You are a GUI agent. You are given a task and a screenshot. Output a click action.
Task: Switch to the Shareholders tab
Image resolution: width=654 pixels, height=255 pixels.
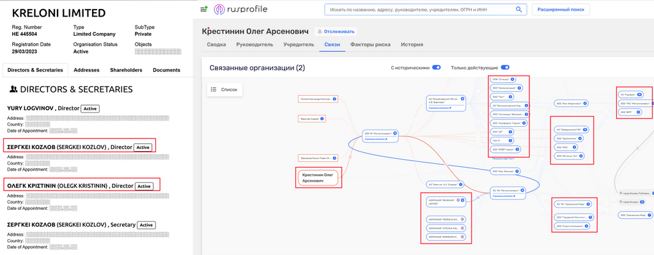coord(126,70)
